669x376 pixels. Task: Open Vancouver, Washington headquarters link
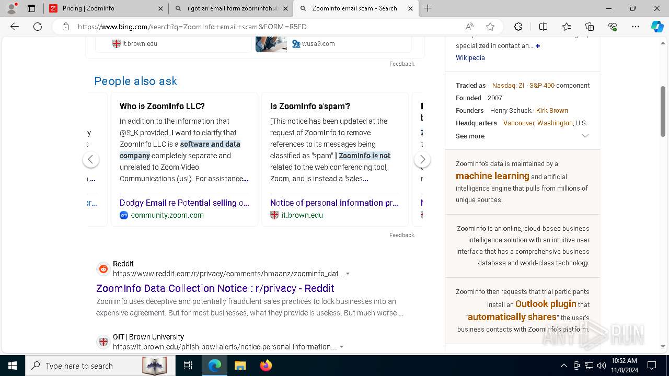point(538,123)
